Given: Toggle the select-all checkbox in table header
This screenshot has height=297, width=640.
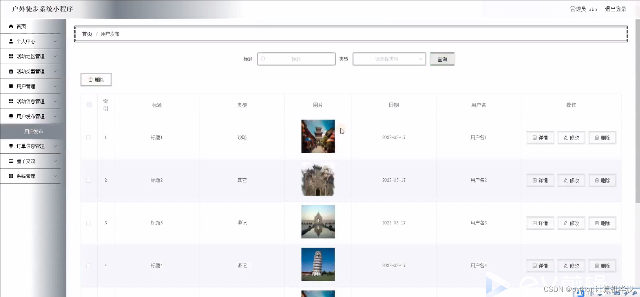Looking at the screenshot, I should (89, 105).
